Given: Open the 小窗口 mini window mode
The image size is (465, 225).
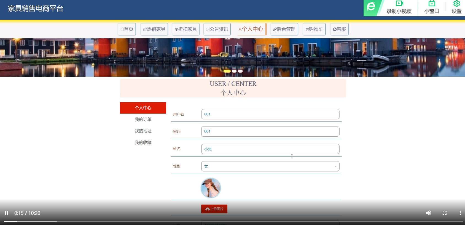Looking at the screenshot, I should [432, 7].
